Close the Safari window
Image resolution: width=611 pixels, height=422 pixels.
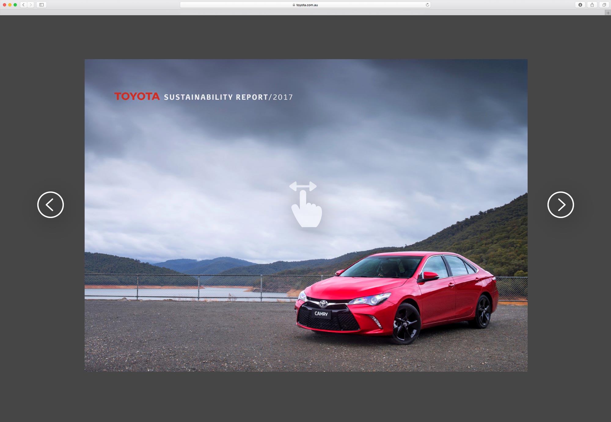(x=5, y=5)
